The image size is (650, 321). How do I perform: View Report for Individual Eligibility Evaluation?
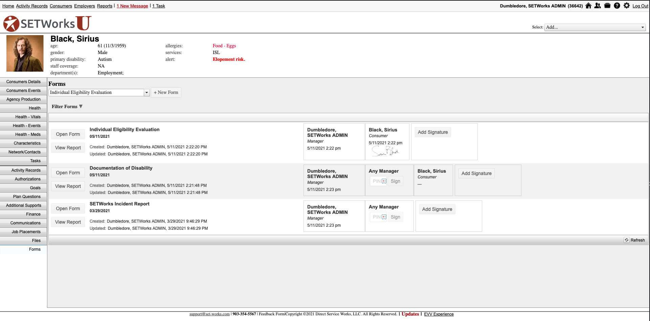[68, 148]
